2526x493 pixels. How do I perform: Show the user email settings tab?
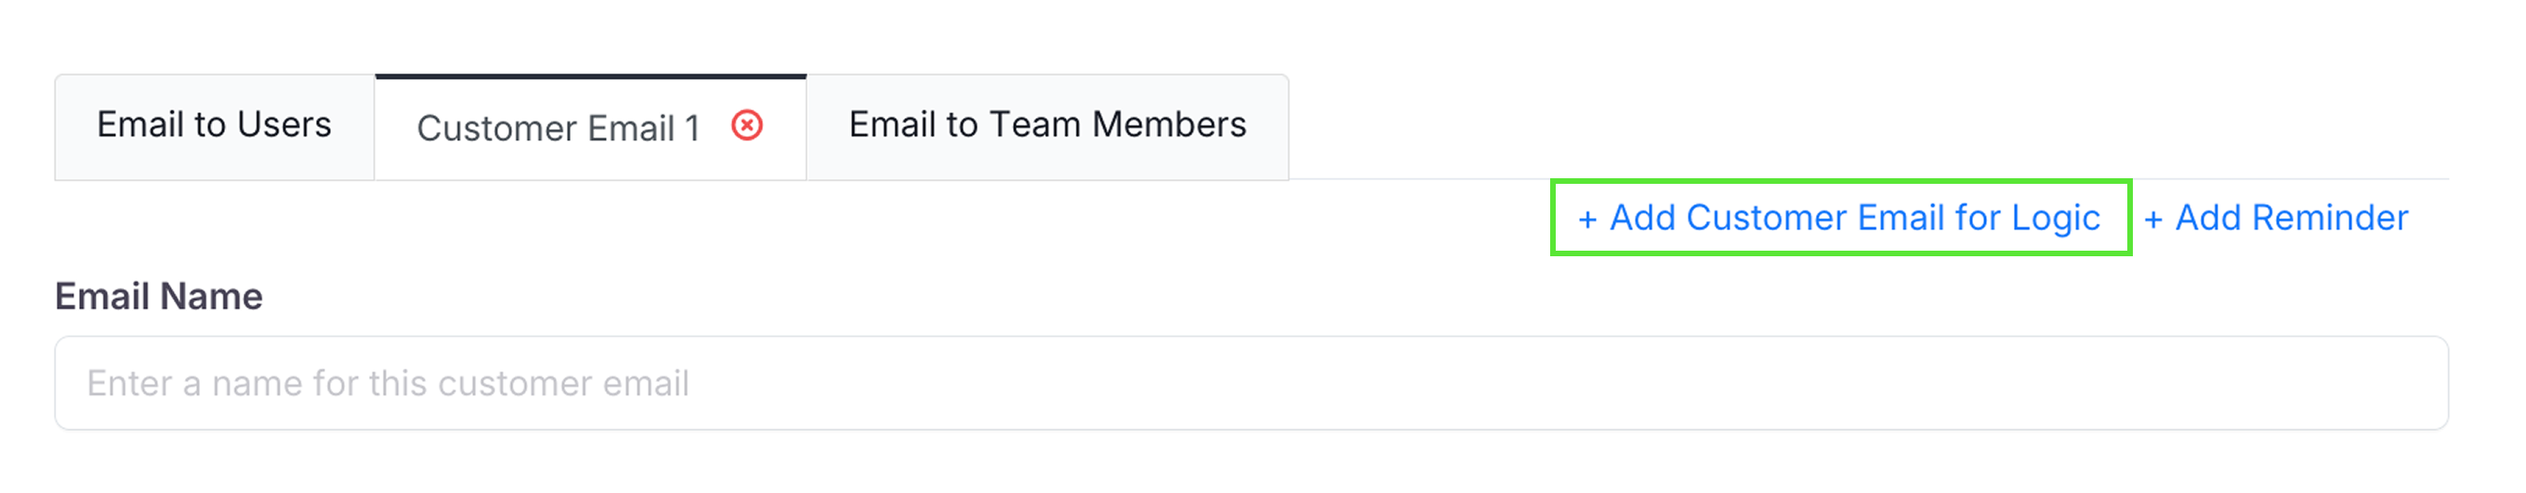click(214, 125)
